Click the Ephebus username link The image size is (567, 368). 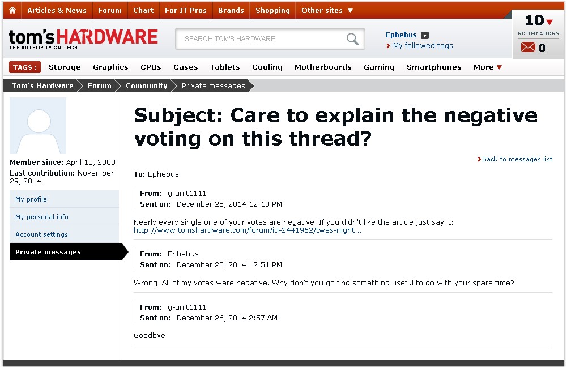[x=401, y=35]
